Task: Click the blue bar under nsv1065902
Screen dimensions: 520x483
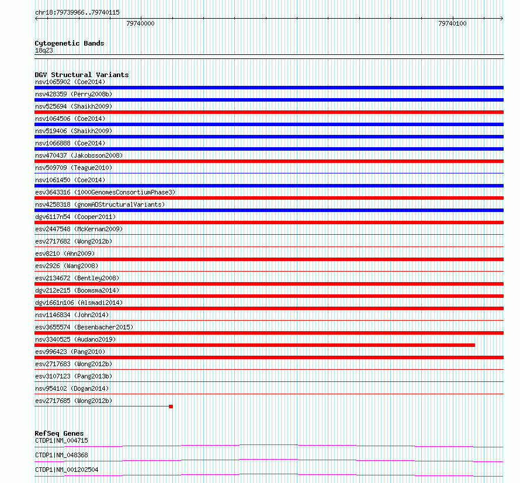Action: [269, 88]
